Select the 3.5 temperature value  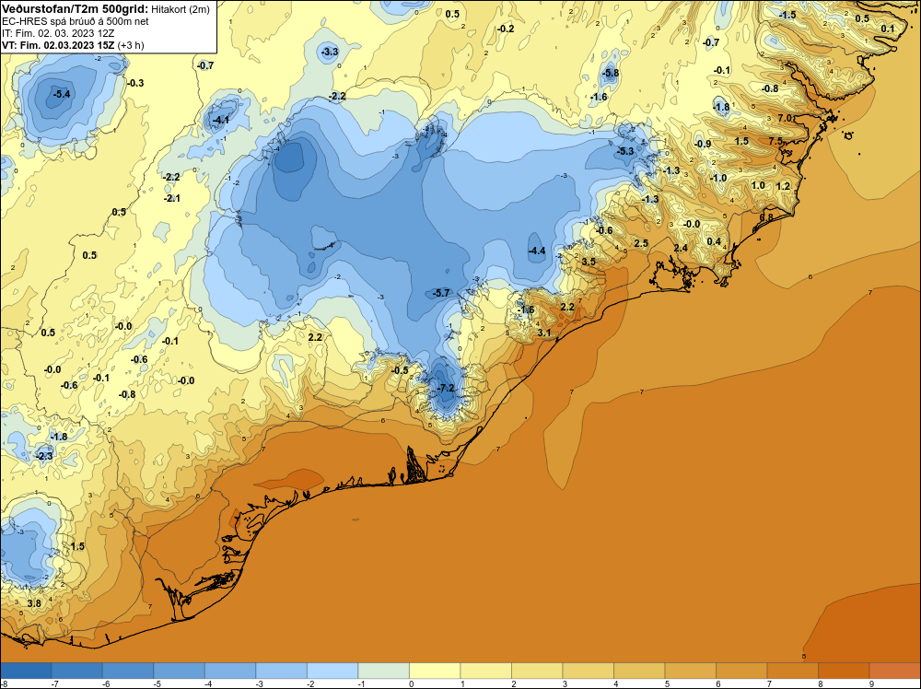coord(589,262)
